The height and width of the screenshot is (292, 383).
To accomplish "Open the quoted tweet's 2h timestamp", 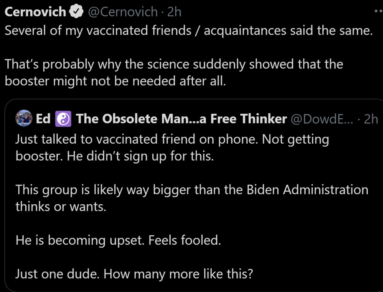I will click(371, 119).
